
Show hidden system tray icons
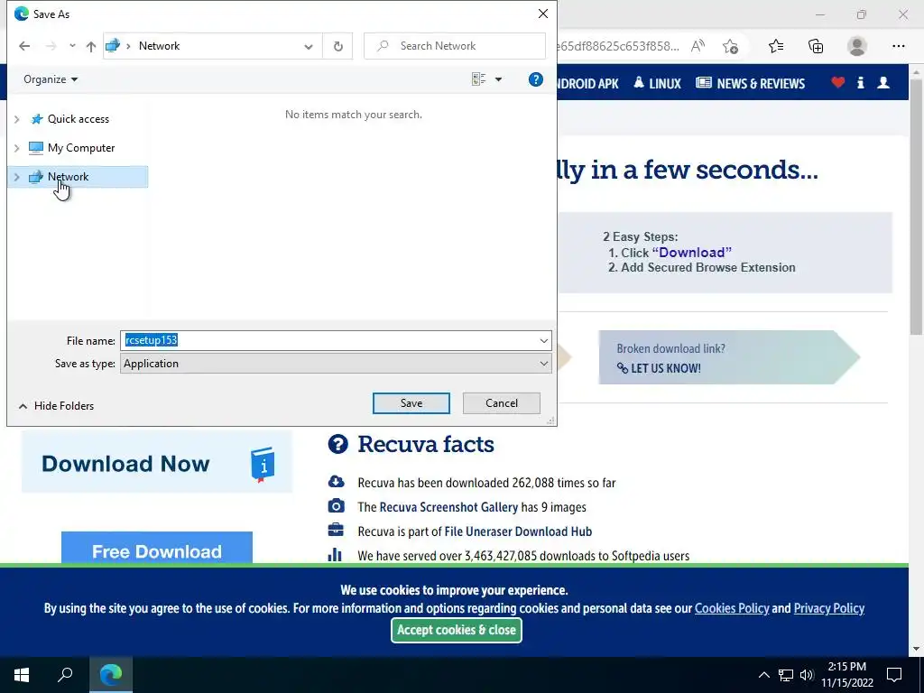click(x=763, y=675)
